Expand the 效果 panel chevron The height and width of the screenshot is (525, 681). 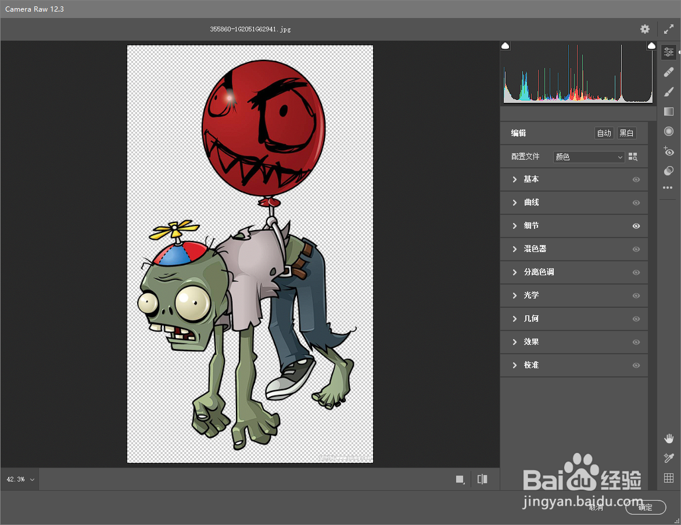pyautogui.click(x=515, y=342)
